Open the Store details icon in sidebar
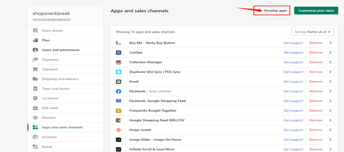The height and width of the screenshot is (152, 344). [x=35, y=30]
